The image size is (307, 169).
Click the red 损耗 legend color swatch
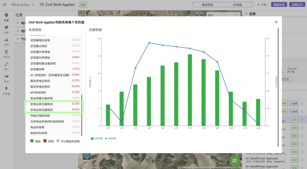click(x=45, y=141)
